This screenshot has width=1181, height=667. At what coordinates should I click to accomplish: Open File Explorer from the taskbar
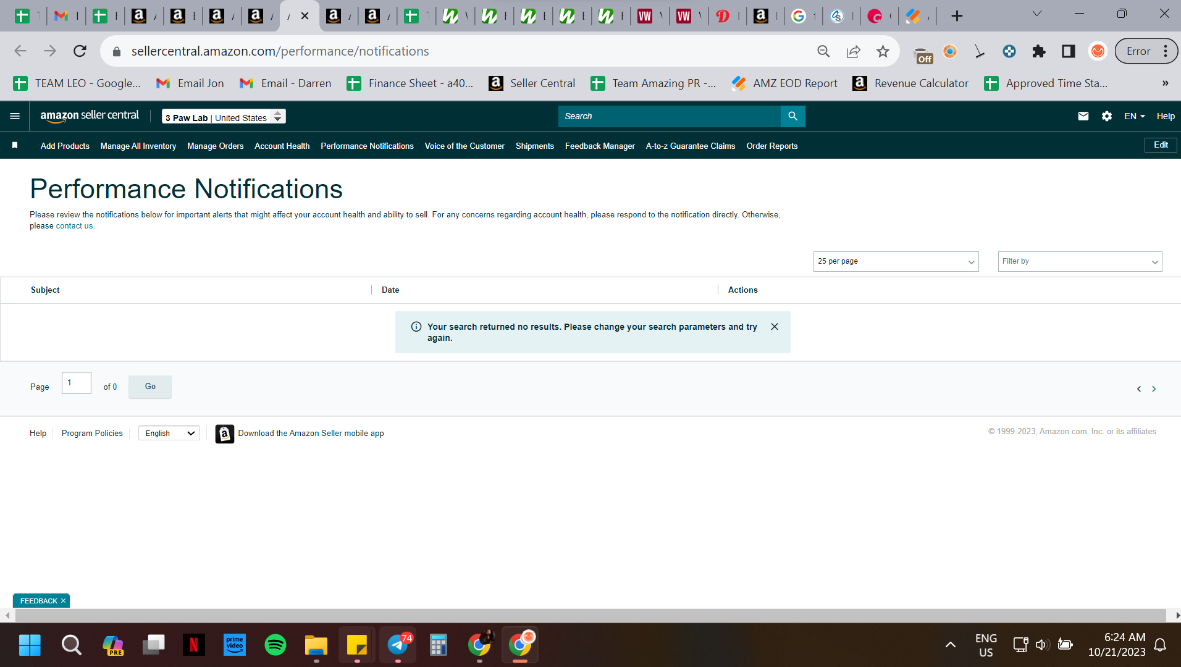click(x=316, y=645)
